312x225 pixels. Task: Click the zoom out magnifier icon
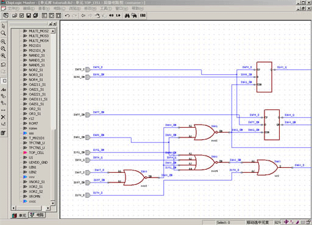3,42
